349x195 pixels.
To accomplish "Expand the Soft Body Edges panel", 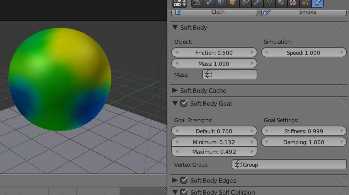I will [x=175, y=180].
